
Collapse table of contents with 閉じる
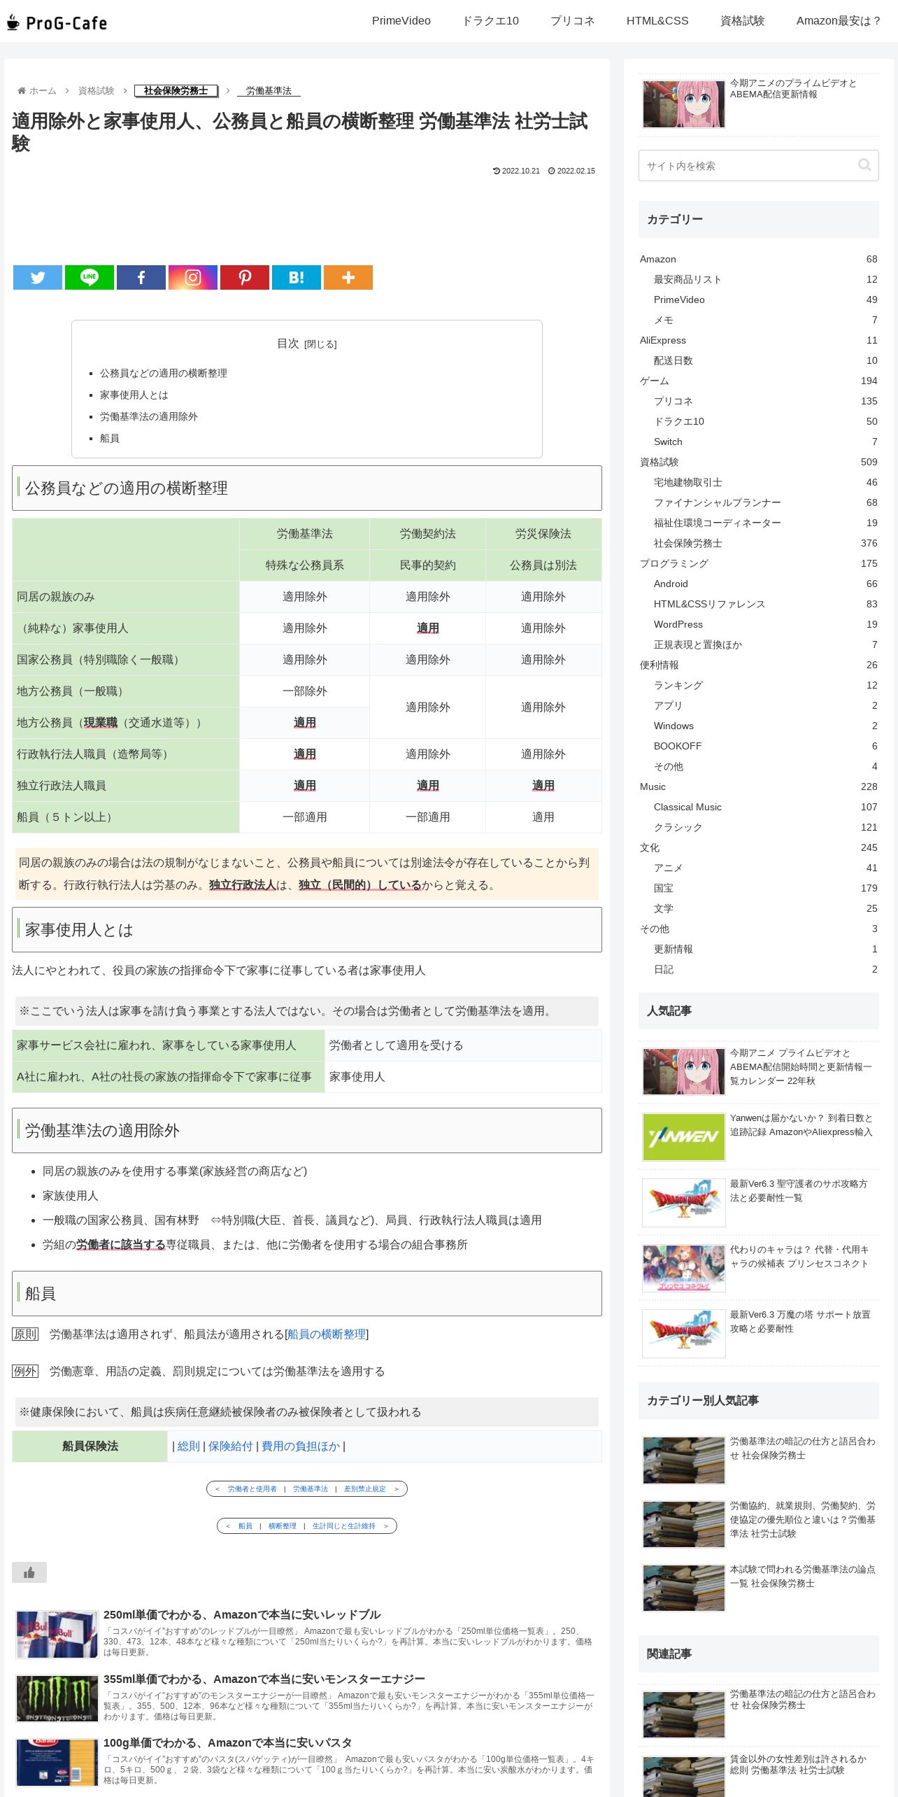click(x=321, y=344)
